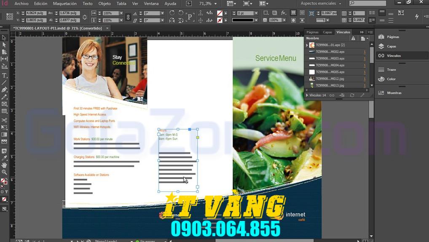Close the TC9990801-LAYOUT document tab
The height and width of the screenshot is (242, 429).
pyautogui.click(x=107, y=28)
